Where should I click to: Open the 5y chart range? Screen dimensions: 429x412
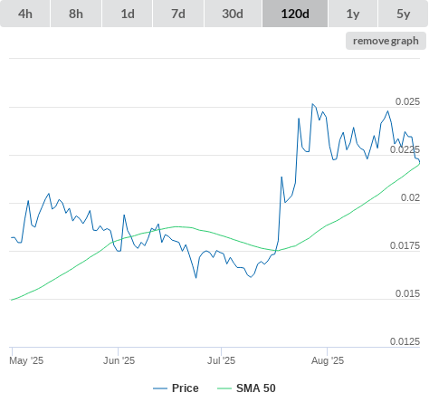click(x=403, y=14)
